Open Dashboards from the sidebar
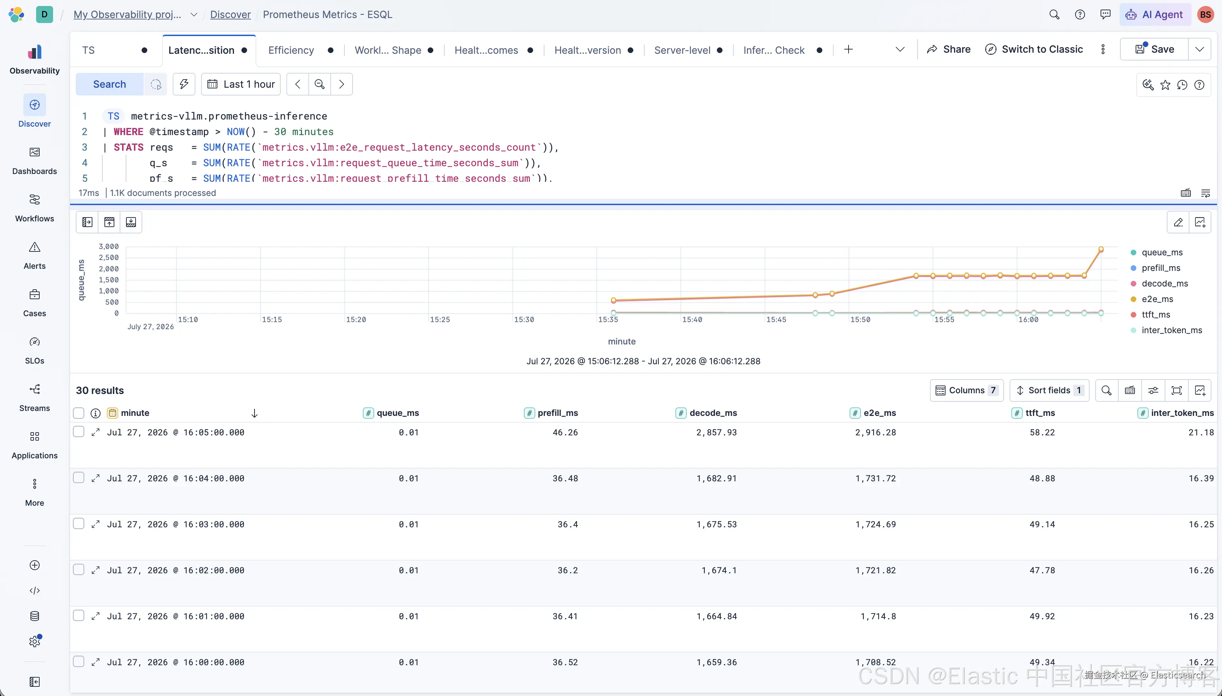 pyautogui.click(x=34, y=161)
